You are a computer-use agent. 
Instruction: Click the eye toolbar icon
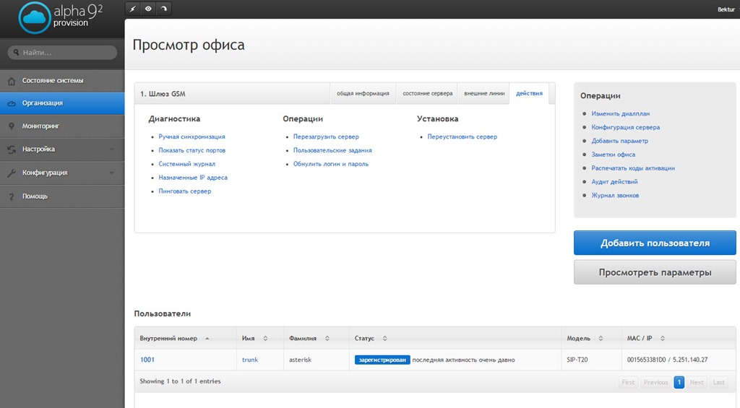point(148,9)
